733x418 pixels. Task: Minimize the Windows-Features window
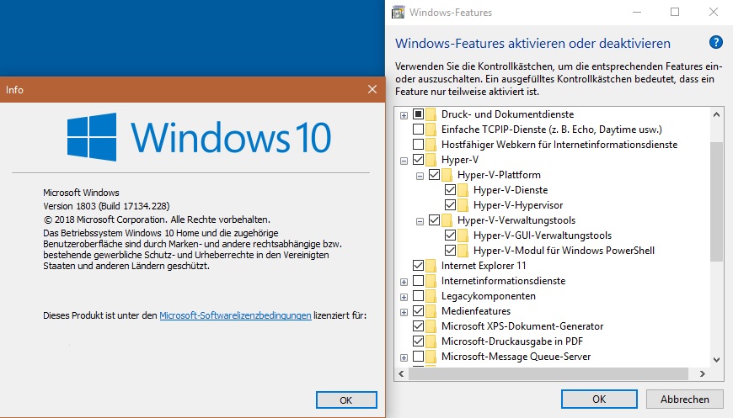[637, 12]
